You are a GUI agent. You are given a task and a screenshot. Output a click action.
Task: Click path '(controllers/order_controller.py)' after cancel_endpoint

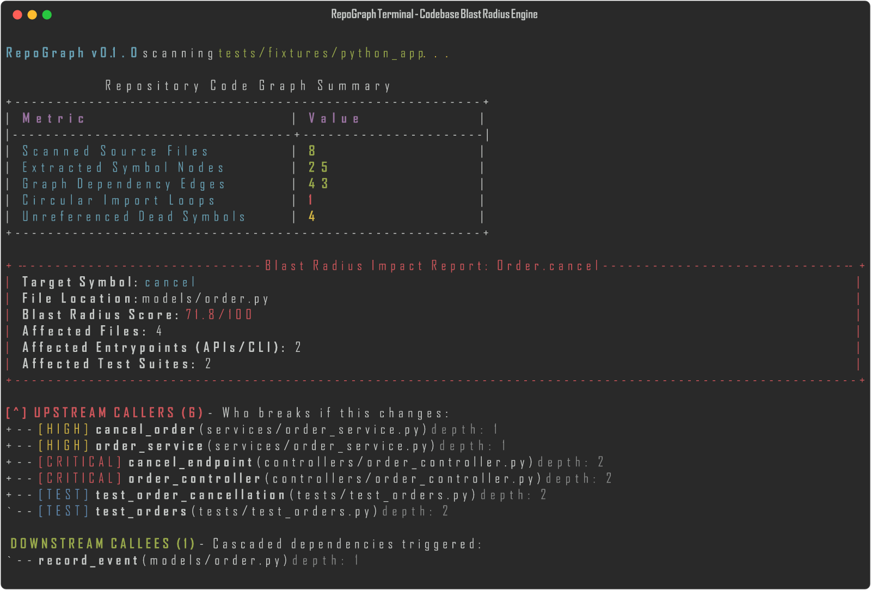pyautogui.click(x=395, y=462)
